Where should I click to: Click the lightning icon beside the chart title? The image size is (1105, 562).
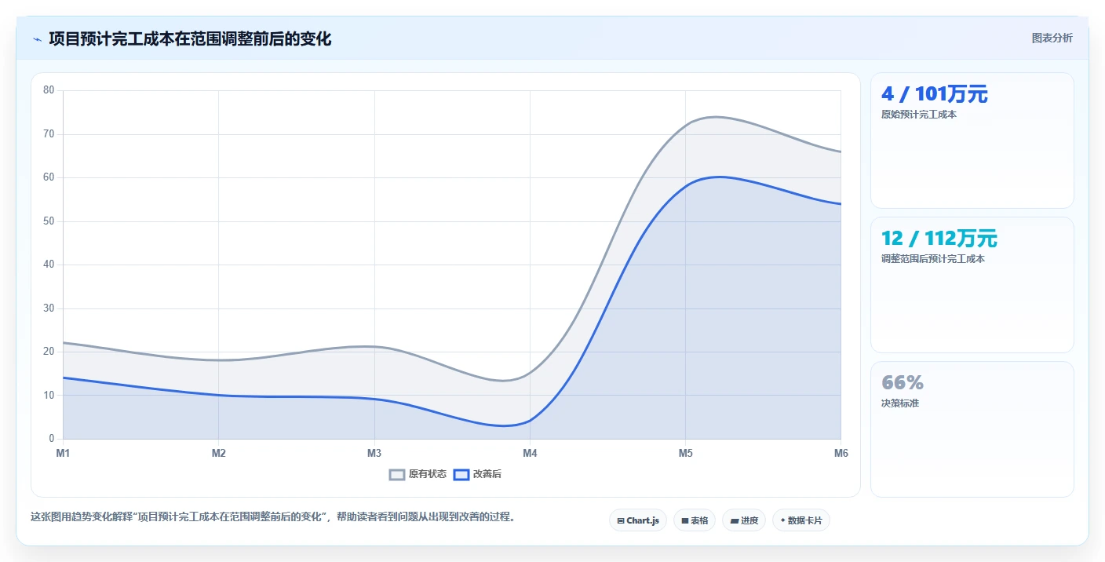37,39
